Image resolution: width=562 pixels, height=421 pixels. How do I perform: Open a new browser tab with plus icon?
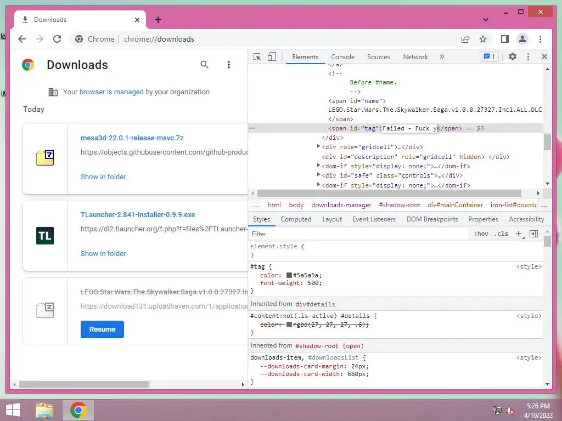coord(158,20)
